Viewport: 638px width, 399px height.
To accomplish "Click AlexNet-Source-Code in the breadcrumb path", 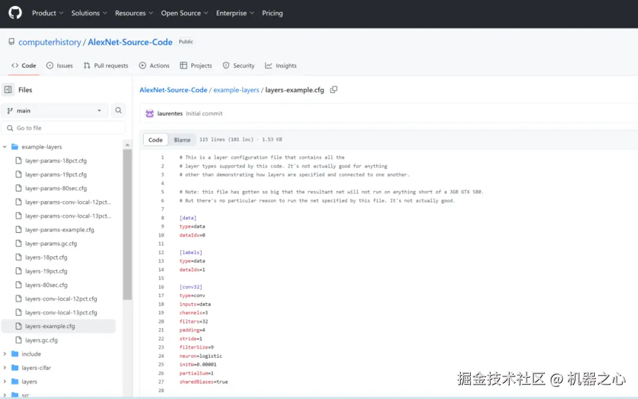I will pyautogui.click(x=173, y=90).
